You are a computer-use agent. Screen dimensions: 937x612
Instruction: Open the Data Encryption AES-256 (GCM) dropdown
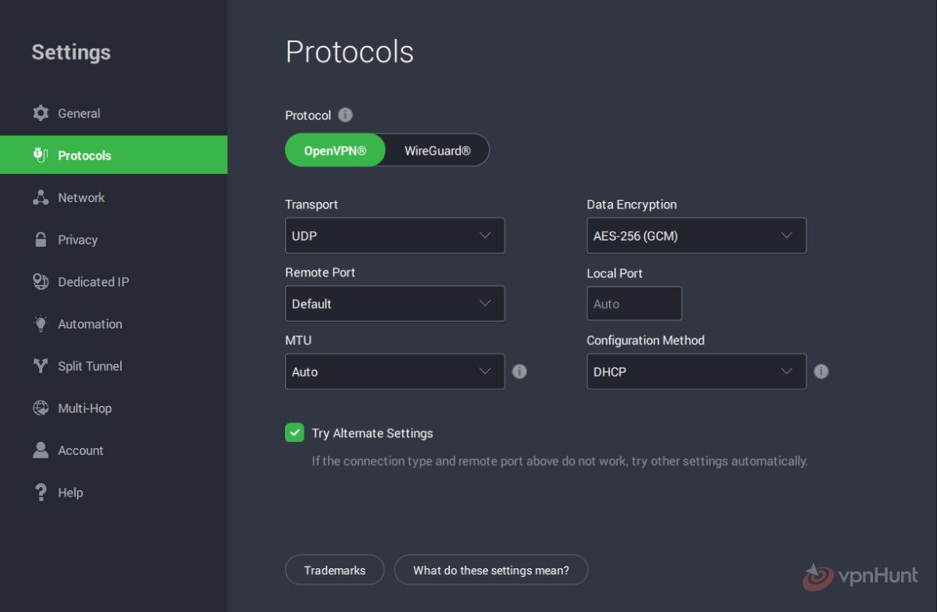(697, 236)
